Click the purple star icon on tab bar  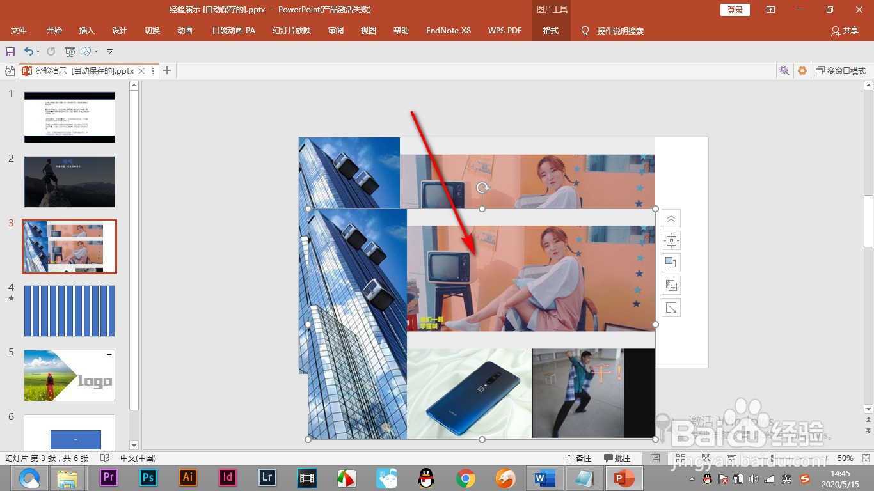coord(784,71)
